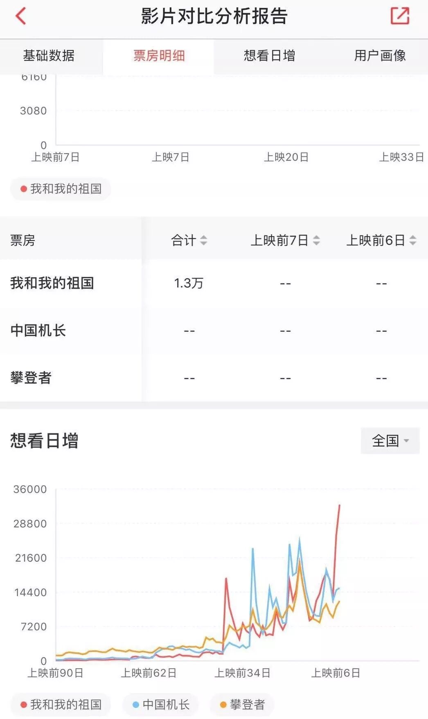The height and width of the screenshot is (719, 428).
Task: Toggle 攀登者 series legend
Action: [242, 705]
